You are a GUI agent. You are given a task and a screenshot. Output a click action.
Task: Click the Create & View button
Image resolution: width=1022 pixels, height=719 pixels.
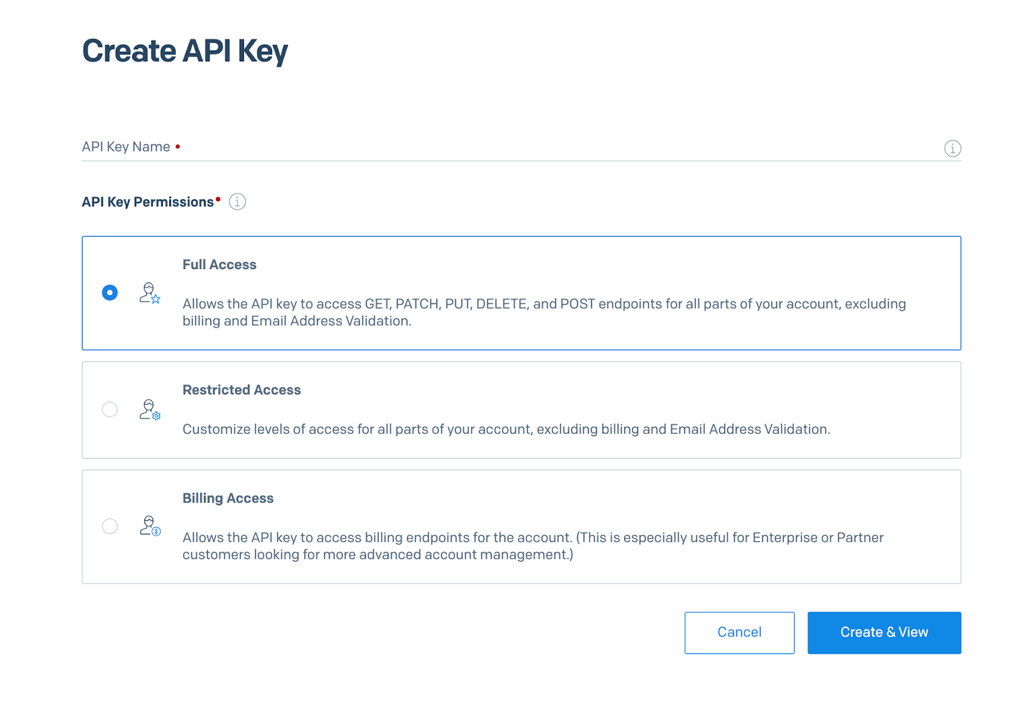tap(884, 633)
